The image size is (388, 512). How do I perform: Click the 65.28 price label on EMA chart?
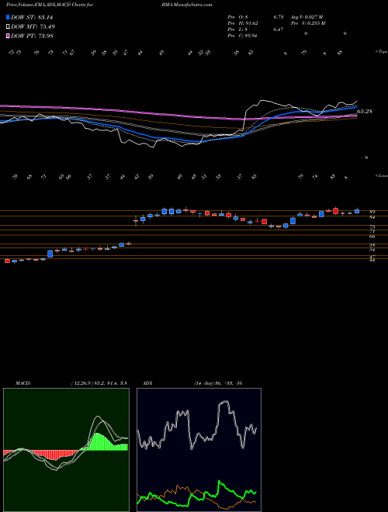click(x=365, y=112)
